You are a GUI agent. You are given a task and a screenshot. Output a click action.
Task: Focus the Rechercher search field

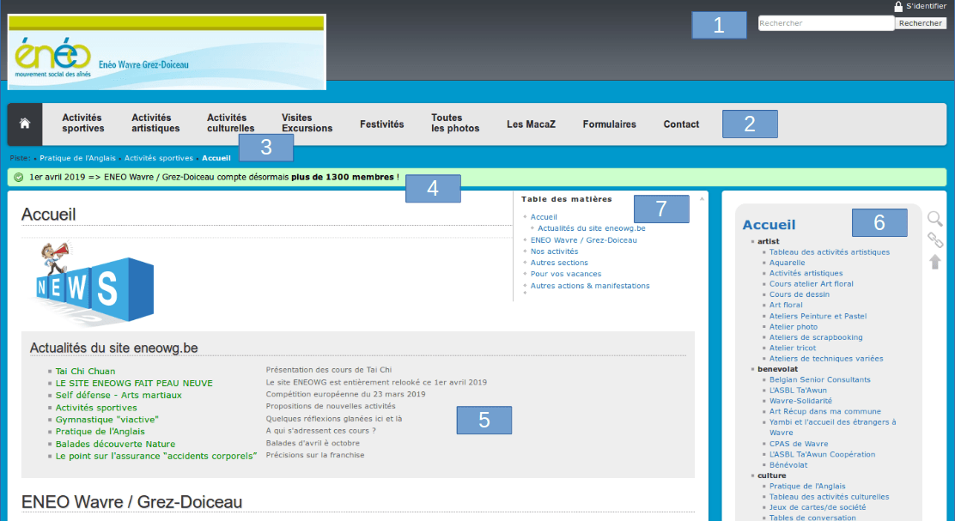826,23
